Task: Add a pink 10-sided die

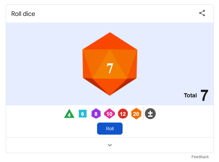Action: pyautogui.click(x=109, y=114)
